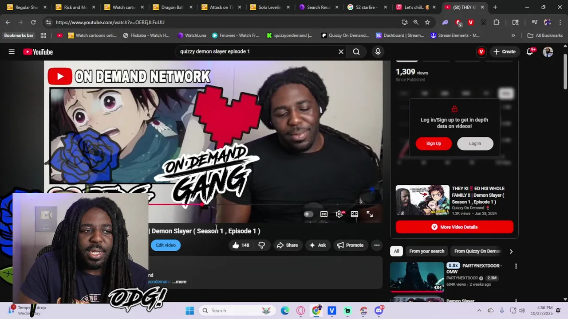Go to the YouTube home logo
The height and width of the screenshot is (319, 568).
click(x=38, y=52)
